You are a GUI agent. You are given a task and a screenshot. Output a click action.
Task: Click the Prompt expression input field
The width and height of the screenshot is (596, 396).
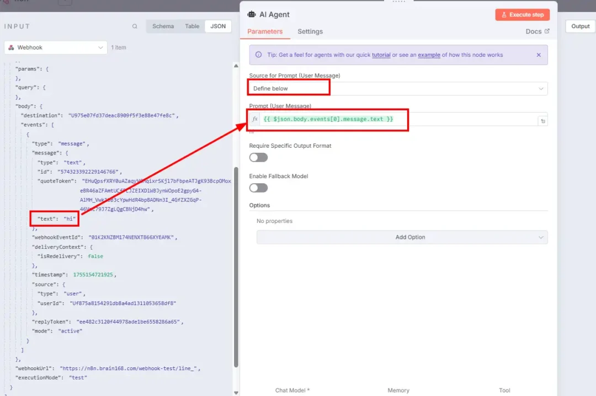tap(397, 119)
